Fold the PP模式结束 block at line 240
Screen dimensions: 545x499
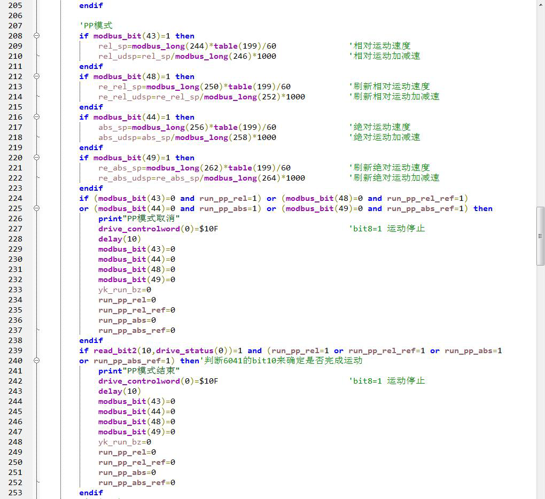point(36,361)
